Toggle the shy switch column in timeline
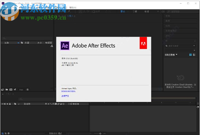This screenshot has width=200, height=135. point(46,104)
